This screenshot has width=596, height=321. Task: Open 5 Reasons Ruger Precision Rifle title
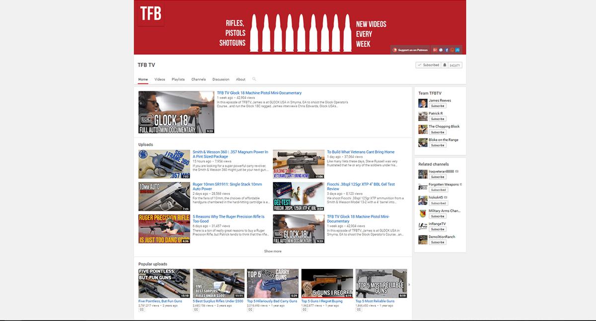pyautogui.click(x=228, y=219)
